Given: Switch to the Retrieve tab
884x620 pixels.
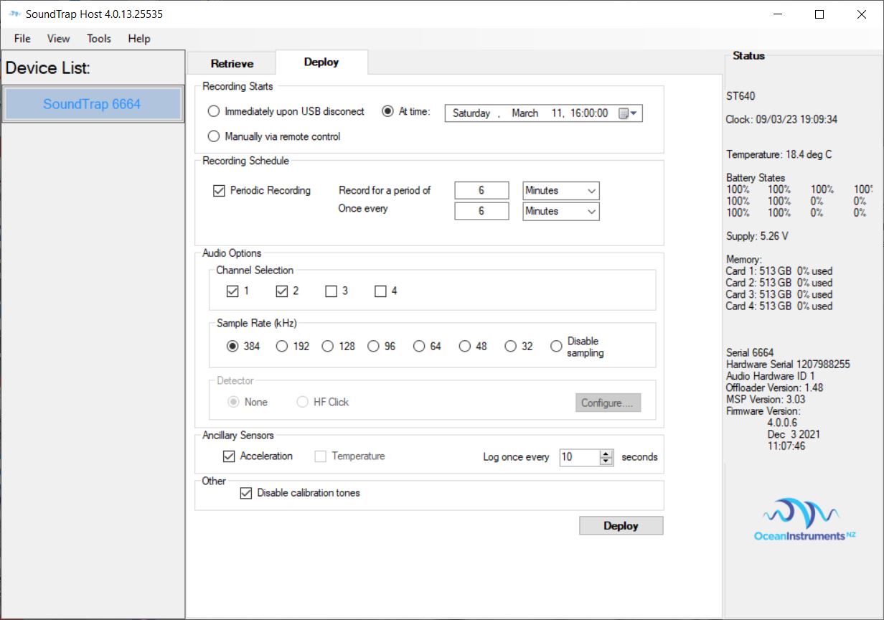Looking at the screenshot, I should (232, 64).
